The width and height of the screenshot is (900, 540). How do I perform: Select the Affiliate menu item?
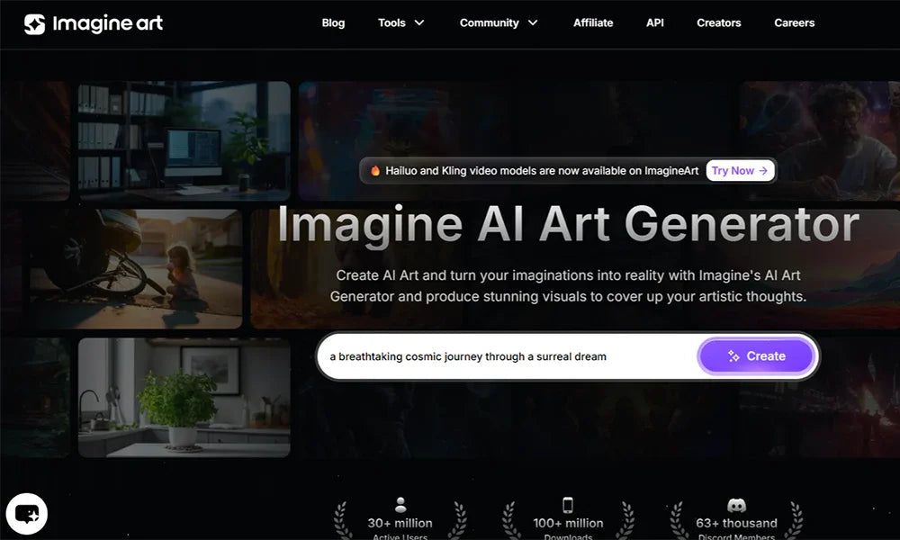click(x=593, y=22)
